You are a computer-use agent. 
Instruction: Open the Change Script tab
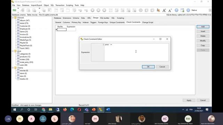pos(148,22)
